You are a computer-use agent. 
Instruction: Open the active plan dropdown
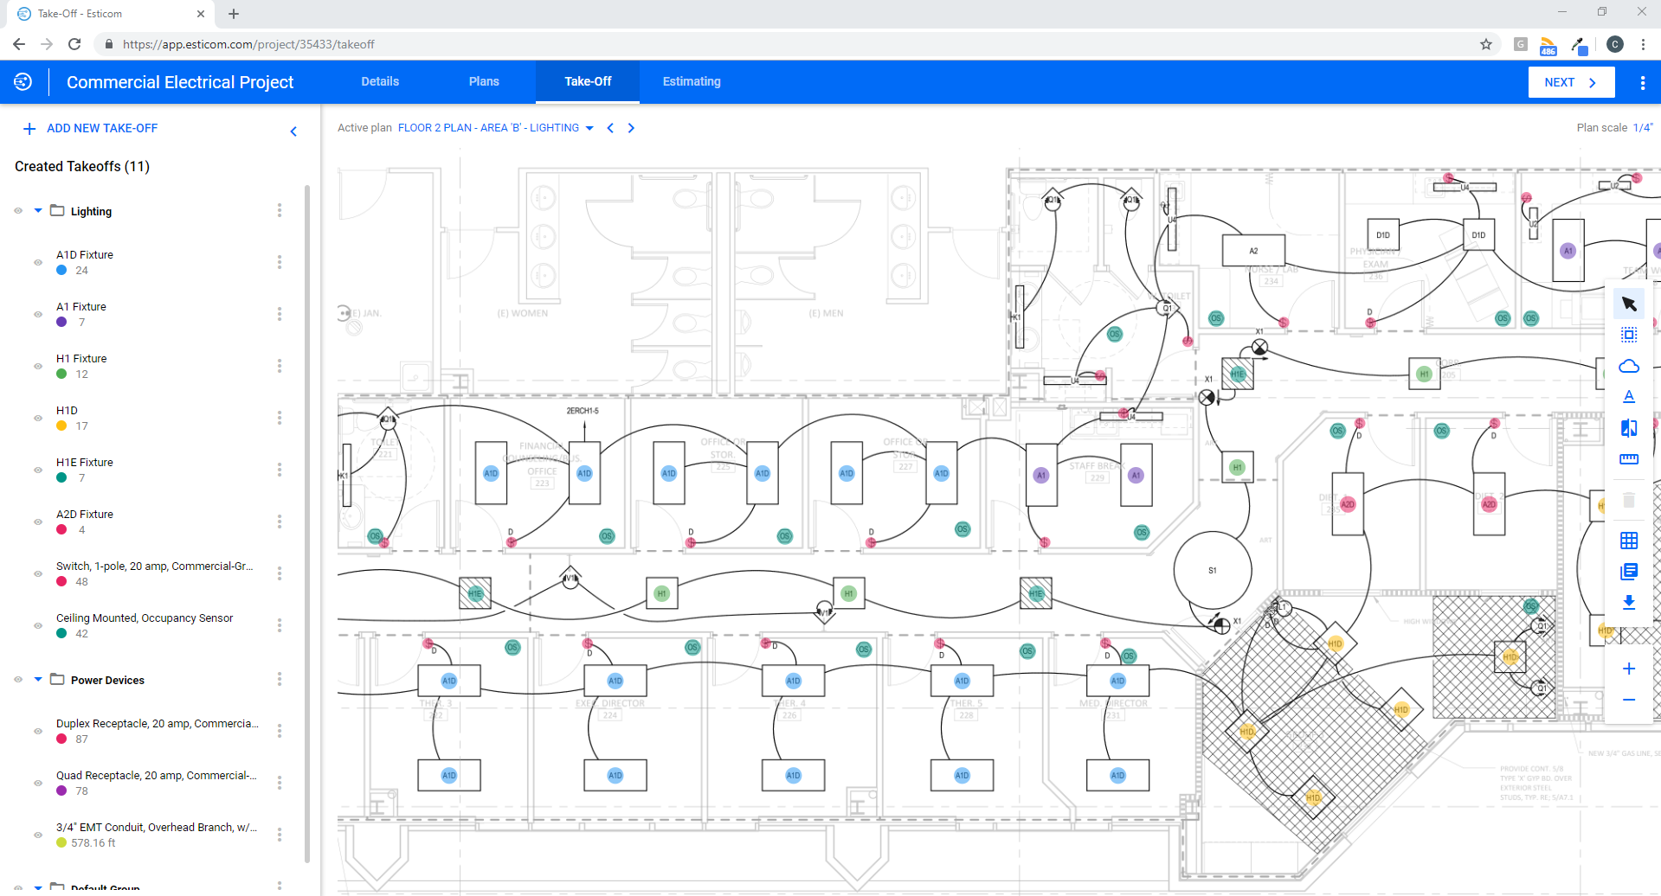tap(589, 127)
